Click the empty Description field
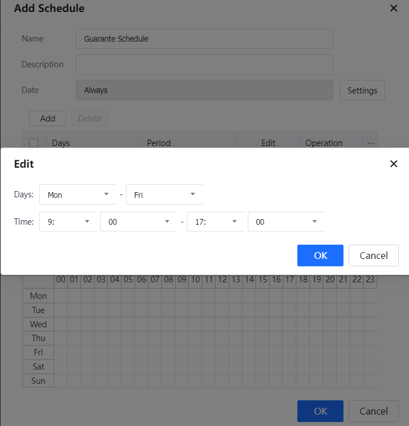This screenshot has width=409, height=426. coord(204,64)
